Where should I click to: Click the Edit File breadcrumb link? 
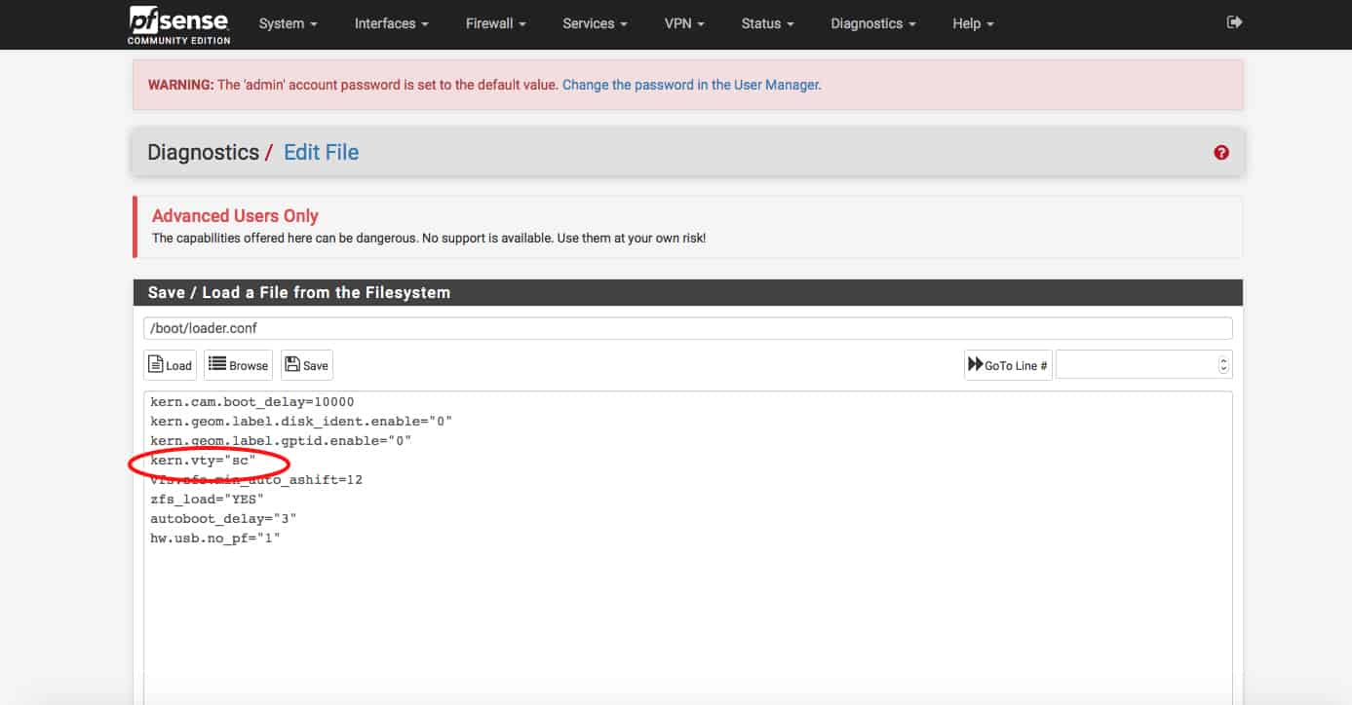point(321,152)
